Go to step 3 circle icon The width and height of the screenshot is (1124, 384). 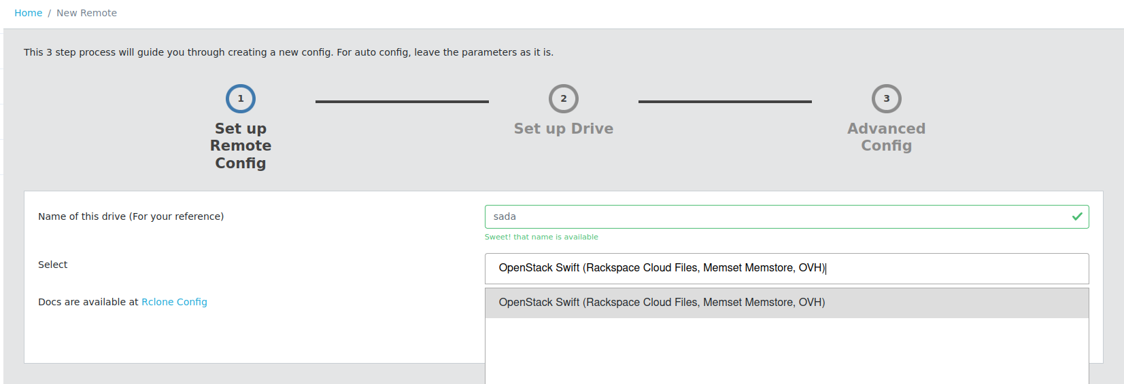point(886,99)
